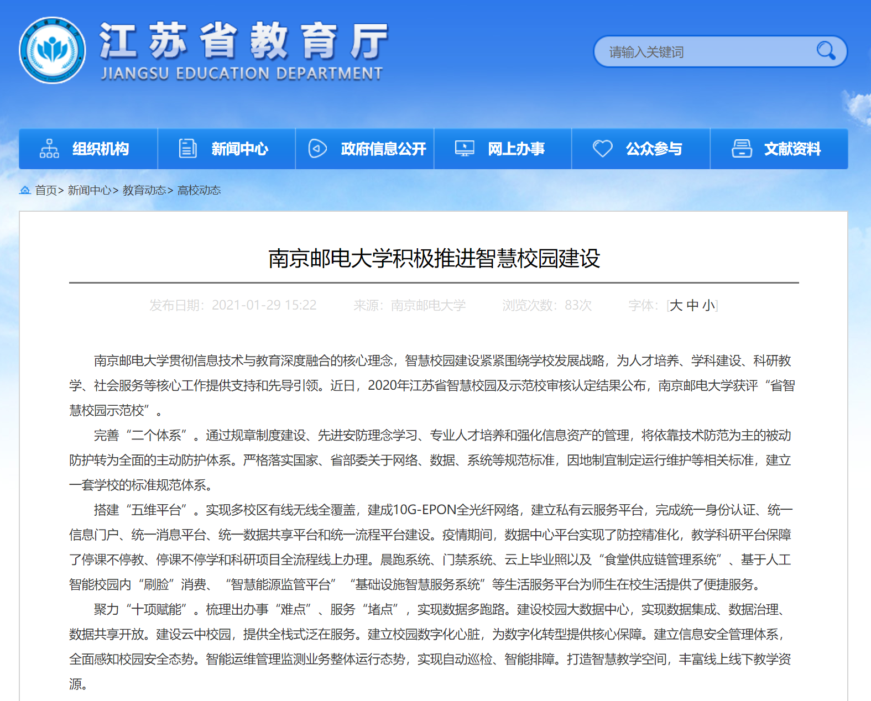871x701 pixels.
Task: Click the document icon beside 新闻中心
Action: click(187, 149)
